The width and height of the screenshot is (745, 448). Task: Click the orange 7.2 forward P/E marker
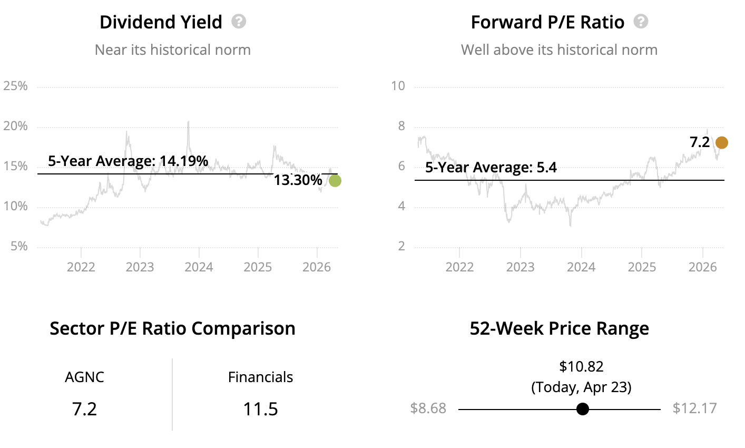(721, 142)
